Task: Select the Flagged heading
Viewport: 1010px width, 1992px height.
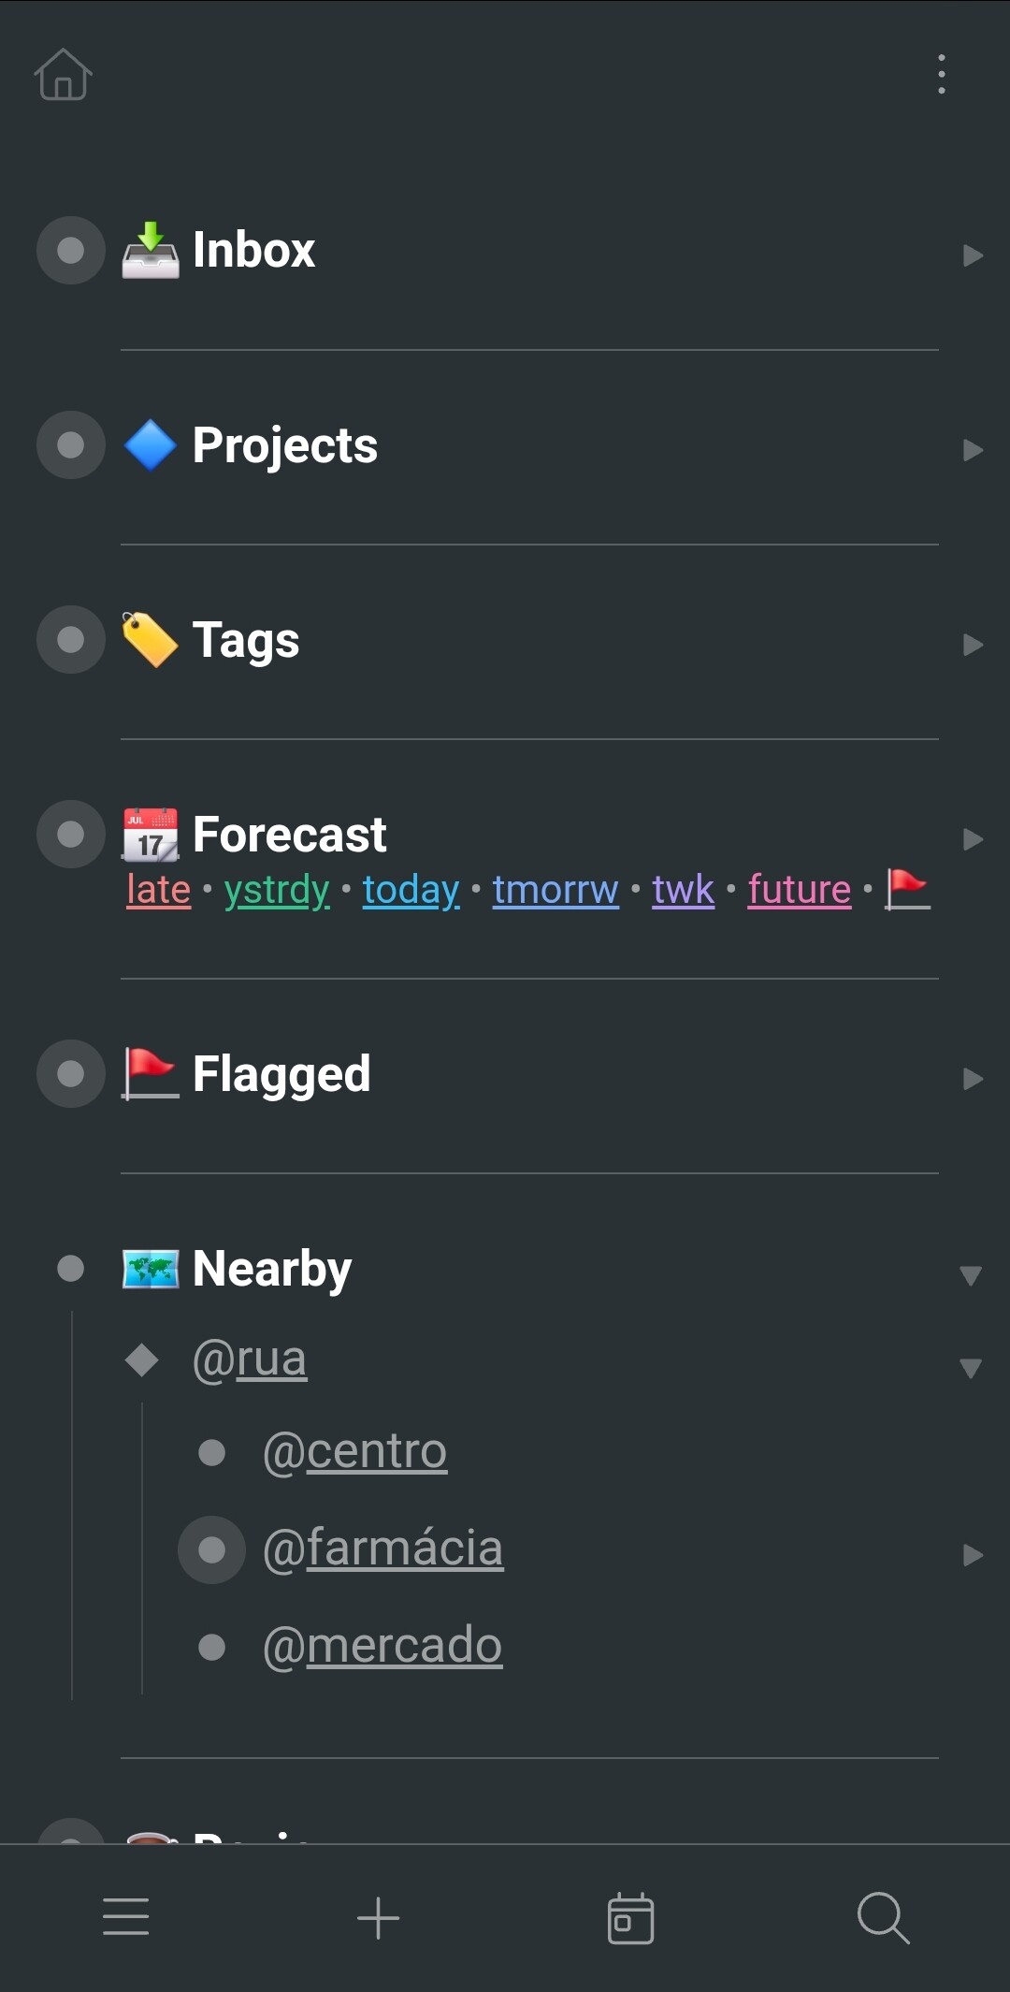Action: 281,1074
